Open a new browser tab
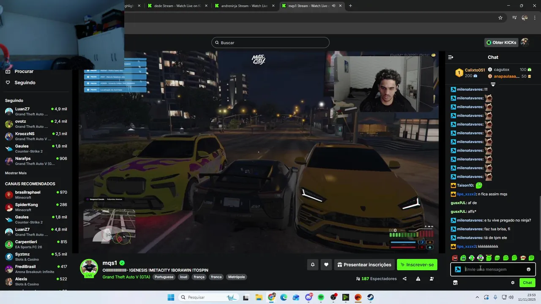Screen dimensions: 541x304 click(350, 6)
